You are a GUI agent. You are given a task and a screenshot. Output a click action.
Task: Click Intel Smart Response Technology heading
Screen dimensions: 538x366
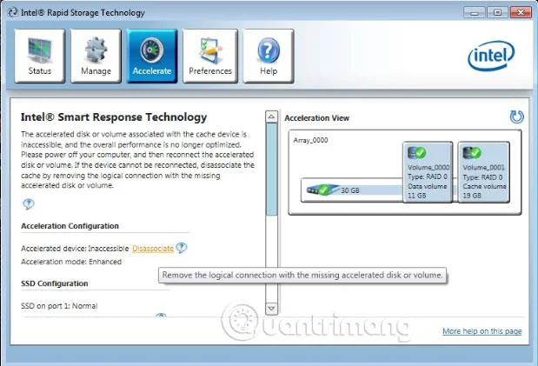[114, 117]
